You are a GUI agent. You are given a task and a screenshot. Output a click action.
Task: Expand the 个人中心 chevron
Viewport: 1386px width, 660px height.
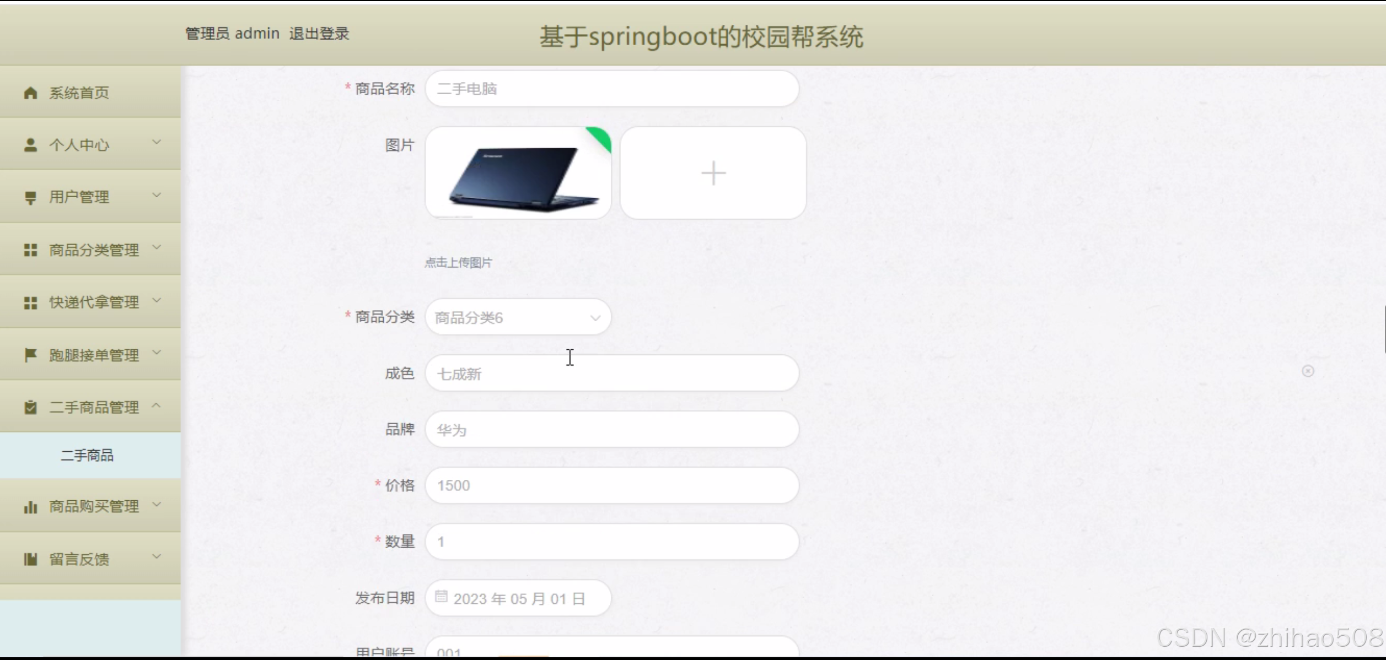[157, 143]
